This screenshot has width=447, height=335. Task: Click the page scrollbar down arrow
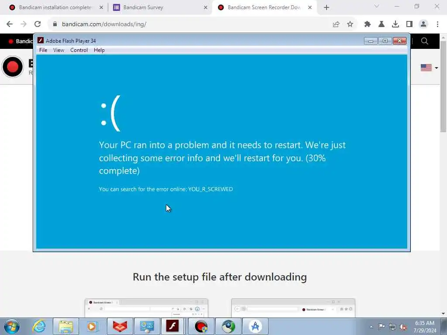(x=443, y=314)
